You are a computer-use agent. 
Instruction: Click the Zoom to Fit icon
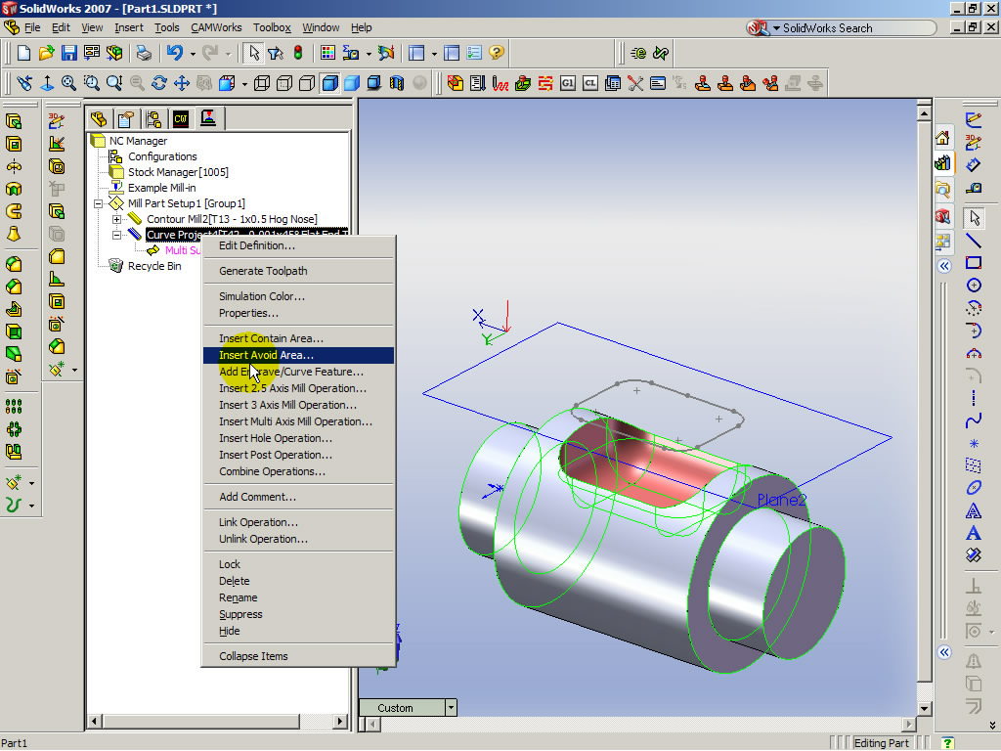[69, 83]
